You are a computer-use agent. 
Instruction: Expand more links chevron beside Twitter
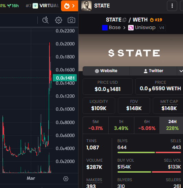(181, 71)
